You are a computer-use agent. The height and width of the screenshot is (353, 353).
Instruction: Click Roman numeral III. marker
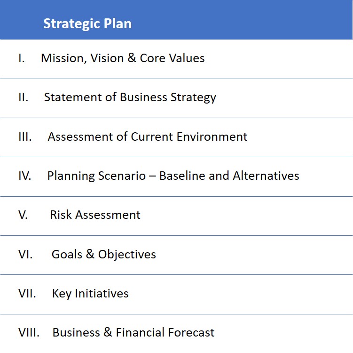point(25,137)
